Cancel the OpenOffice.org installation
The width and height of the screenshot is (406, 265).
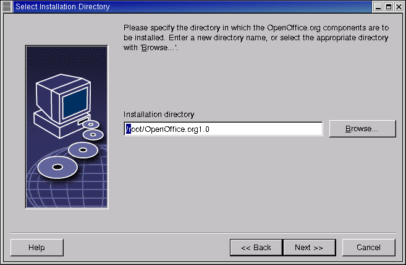[x=368, y=248]
